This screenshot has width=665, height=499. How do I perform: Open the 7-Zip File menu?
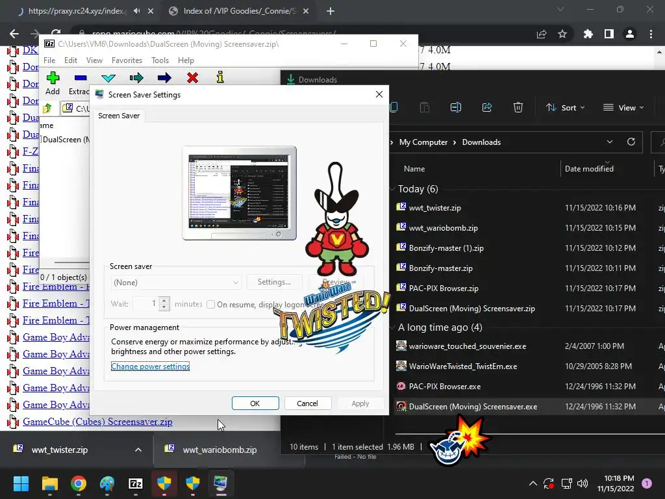tap(49, 60)
